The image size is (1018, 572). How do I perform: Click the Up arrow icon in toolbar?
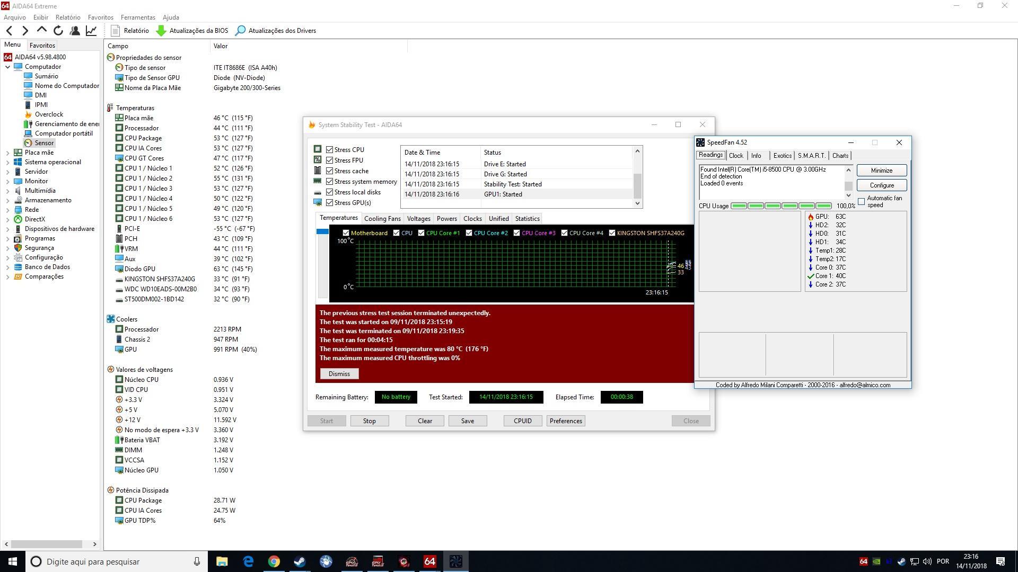coord(41,30)
